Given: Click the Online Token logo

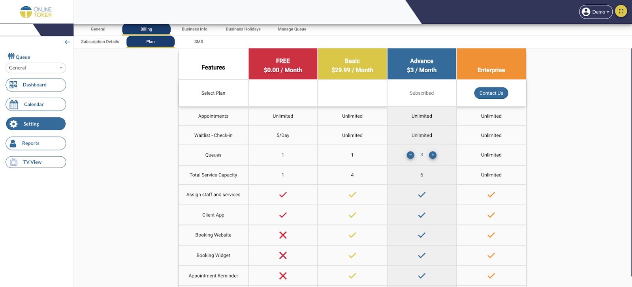Looking at the screenshot, I should tap(36, 12).
